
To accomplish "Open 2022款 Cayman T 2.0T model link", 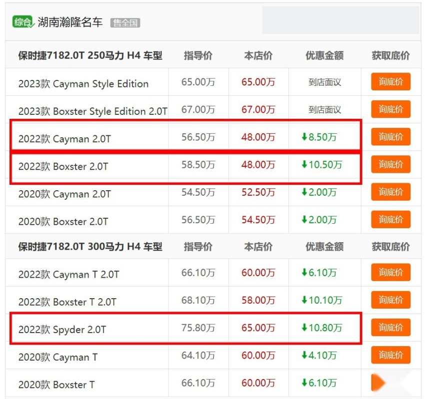I will click(x=68, y=275).
